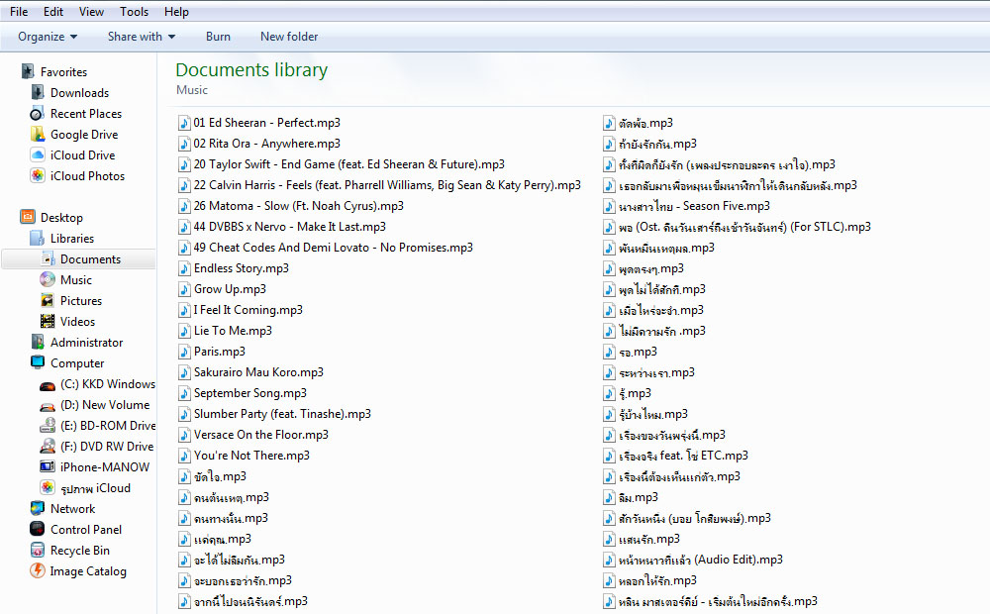990x614 pixels.
Task: Select Slumber Party (feat. Tinashe).mp3
Action: coord(274,414)
